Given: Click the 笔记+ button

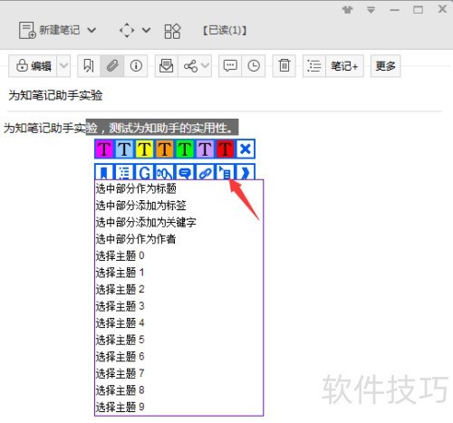Looking at the screenshot, I should 344,66.
